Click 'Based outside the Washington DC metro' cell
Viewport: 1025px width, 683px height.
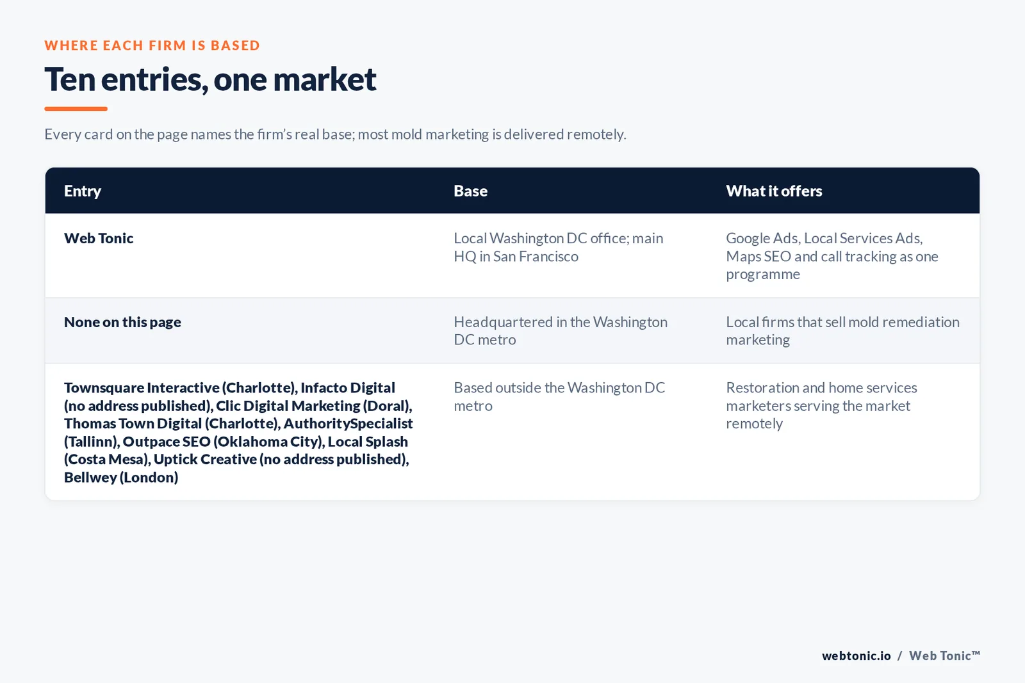point(559,397)
